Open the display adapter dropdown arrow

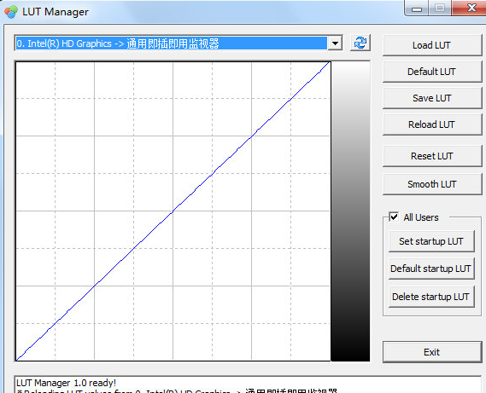(335, 43)
